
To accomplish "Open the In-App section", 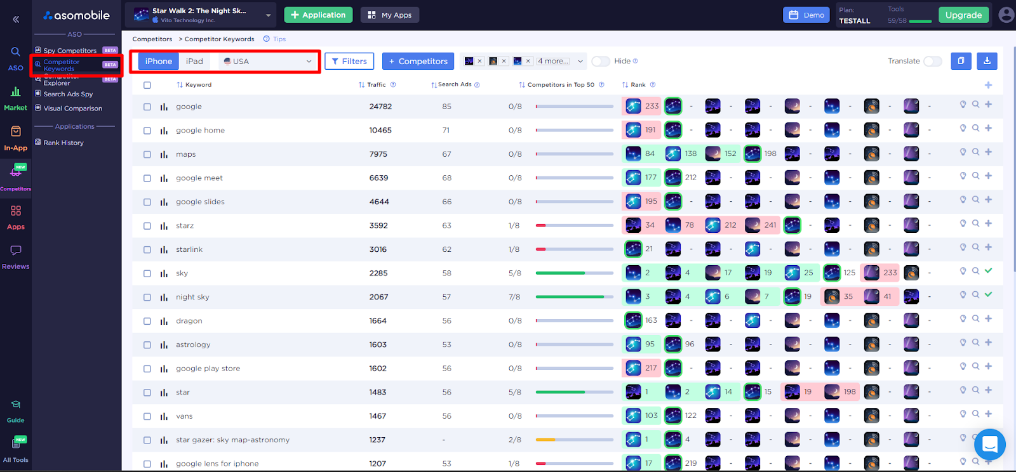I will pyautogui.click(x=15, y=138).
